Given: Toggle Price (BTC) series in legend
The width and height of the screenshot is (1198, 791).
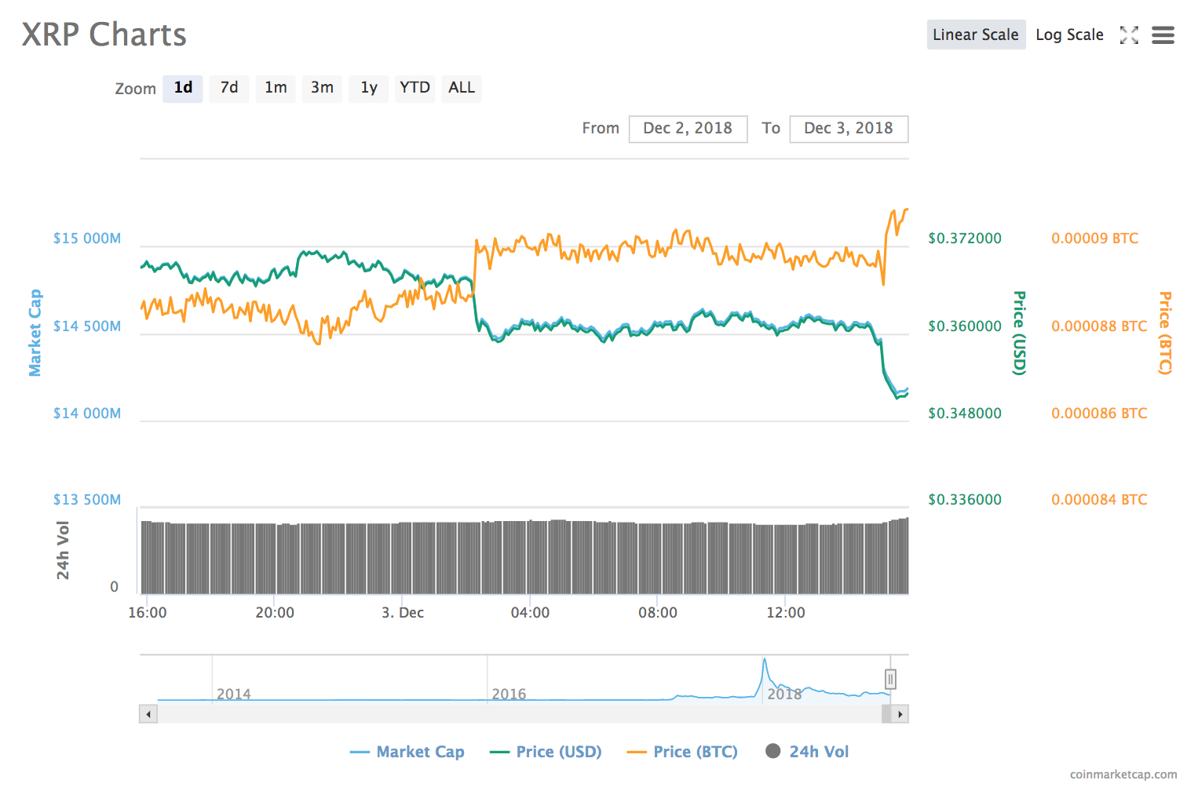Looking at the screenshot, I should (682, 752).
